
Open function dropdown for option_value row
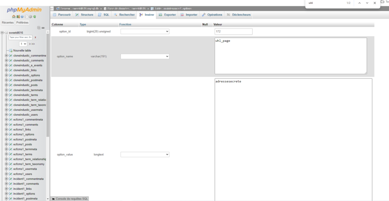(145, 154)
